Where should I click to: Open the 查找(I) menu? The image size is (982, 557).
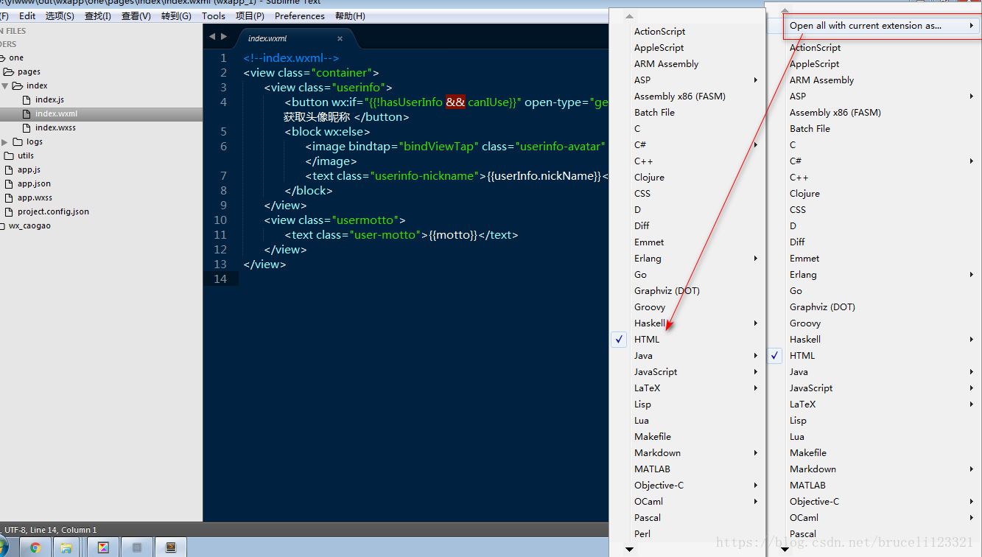click(x=98, y=15)
